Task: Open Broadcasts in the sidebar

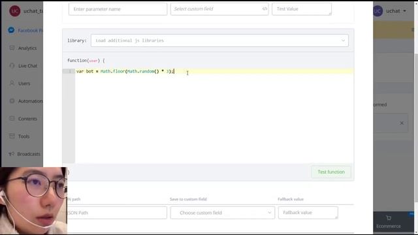Action: coord(29,154)
